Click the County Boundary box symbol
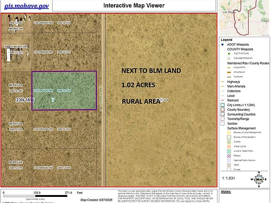Screen dimensions: 271x203 coord(223,109)
